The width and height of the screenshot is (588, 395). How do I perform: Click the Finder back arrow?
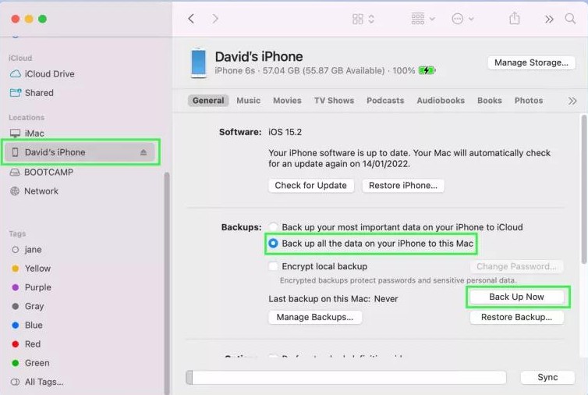(191, 19)
